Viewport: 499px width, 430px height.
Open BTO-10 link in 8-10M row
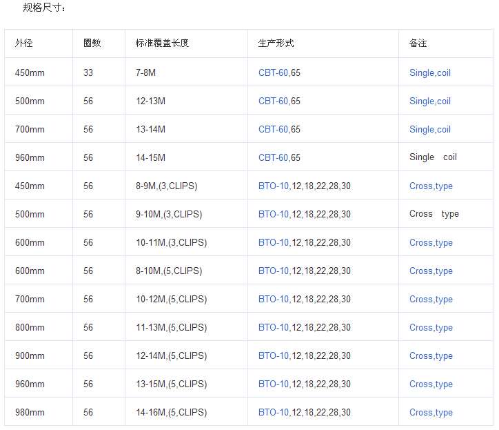click(274, 271)
